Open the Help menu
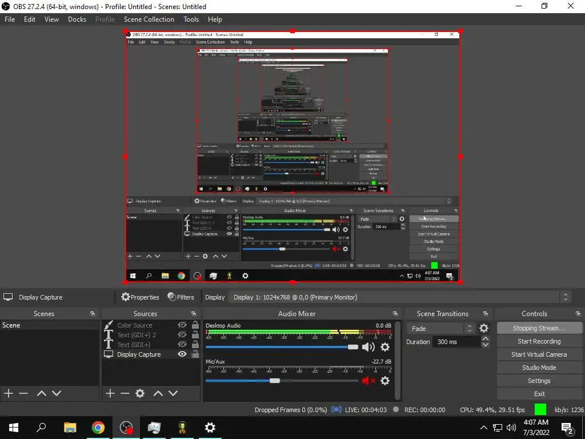This screenshot has width=585, height=439. pyautogui.click(x=215, y=19)
